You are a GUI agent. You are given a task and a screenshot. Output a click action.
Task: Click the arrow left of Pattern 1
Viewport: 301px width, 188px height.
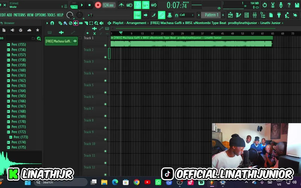click(x=199, y=15)
